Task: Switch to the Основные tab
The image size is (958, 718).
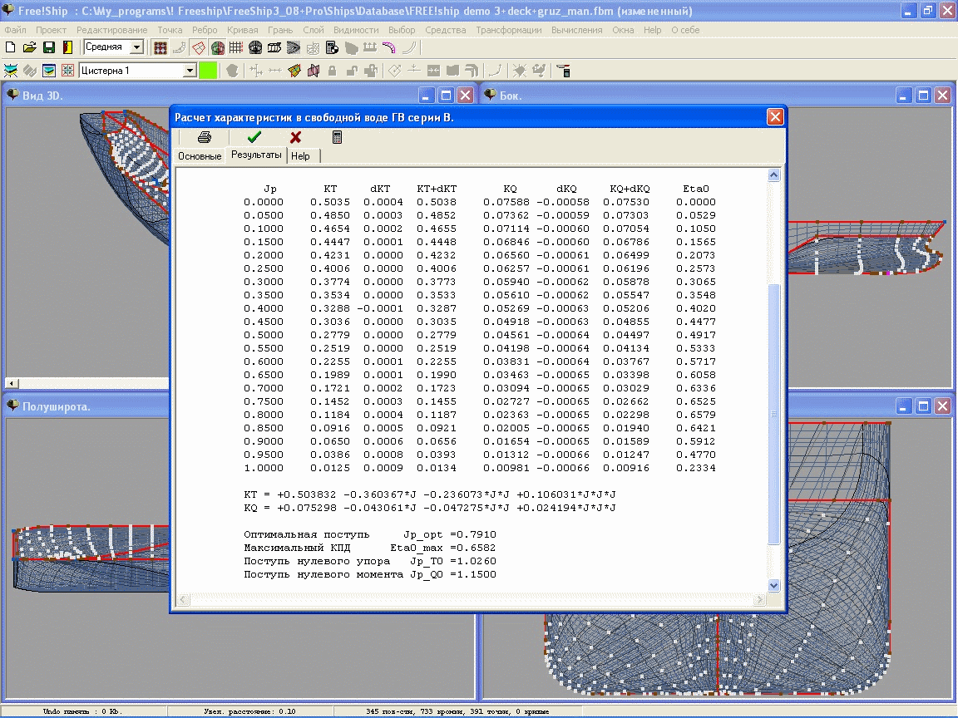Action: click(200, 156)
